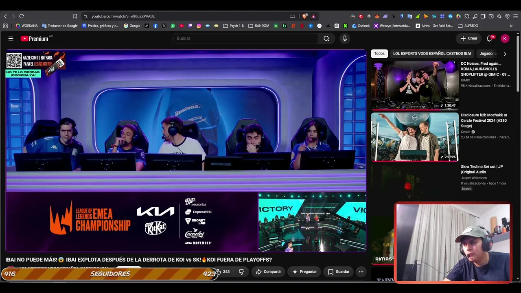
Task: Go to YouTube Premium home logo
Action: pyautogui.click(x=35, y=39)
